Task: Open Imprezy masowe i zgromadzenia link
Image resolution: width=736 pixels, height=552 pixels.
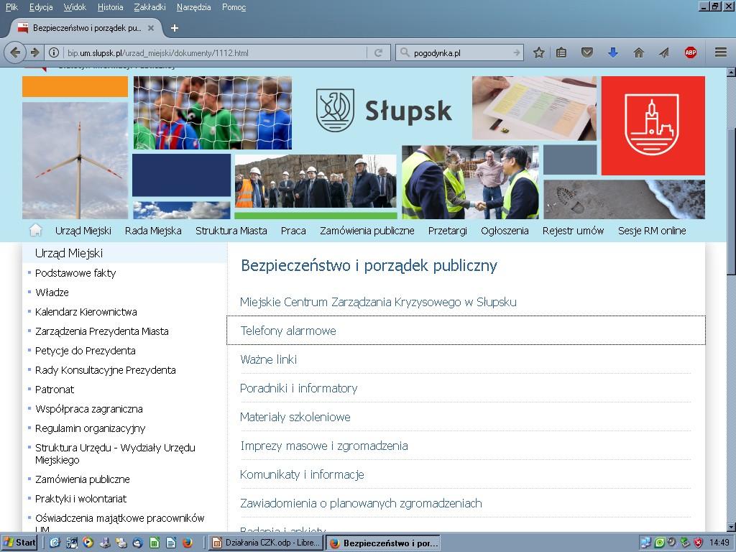Action: (x=324, y=446)
